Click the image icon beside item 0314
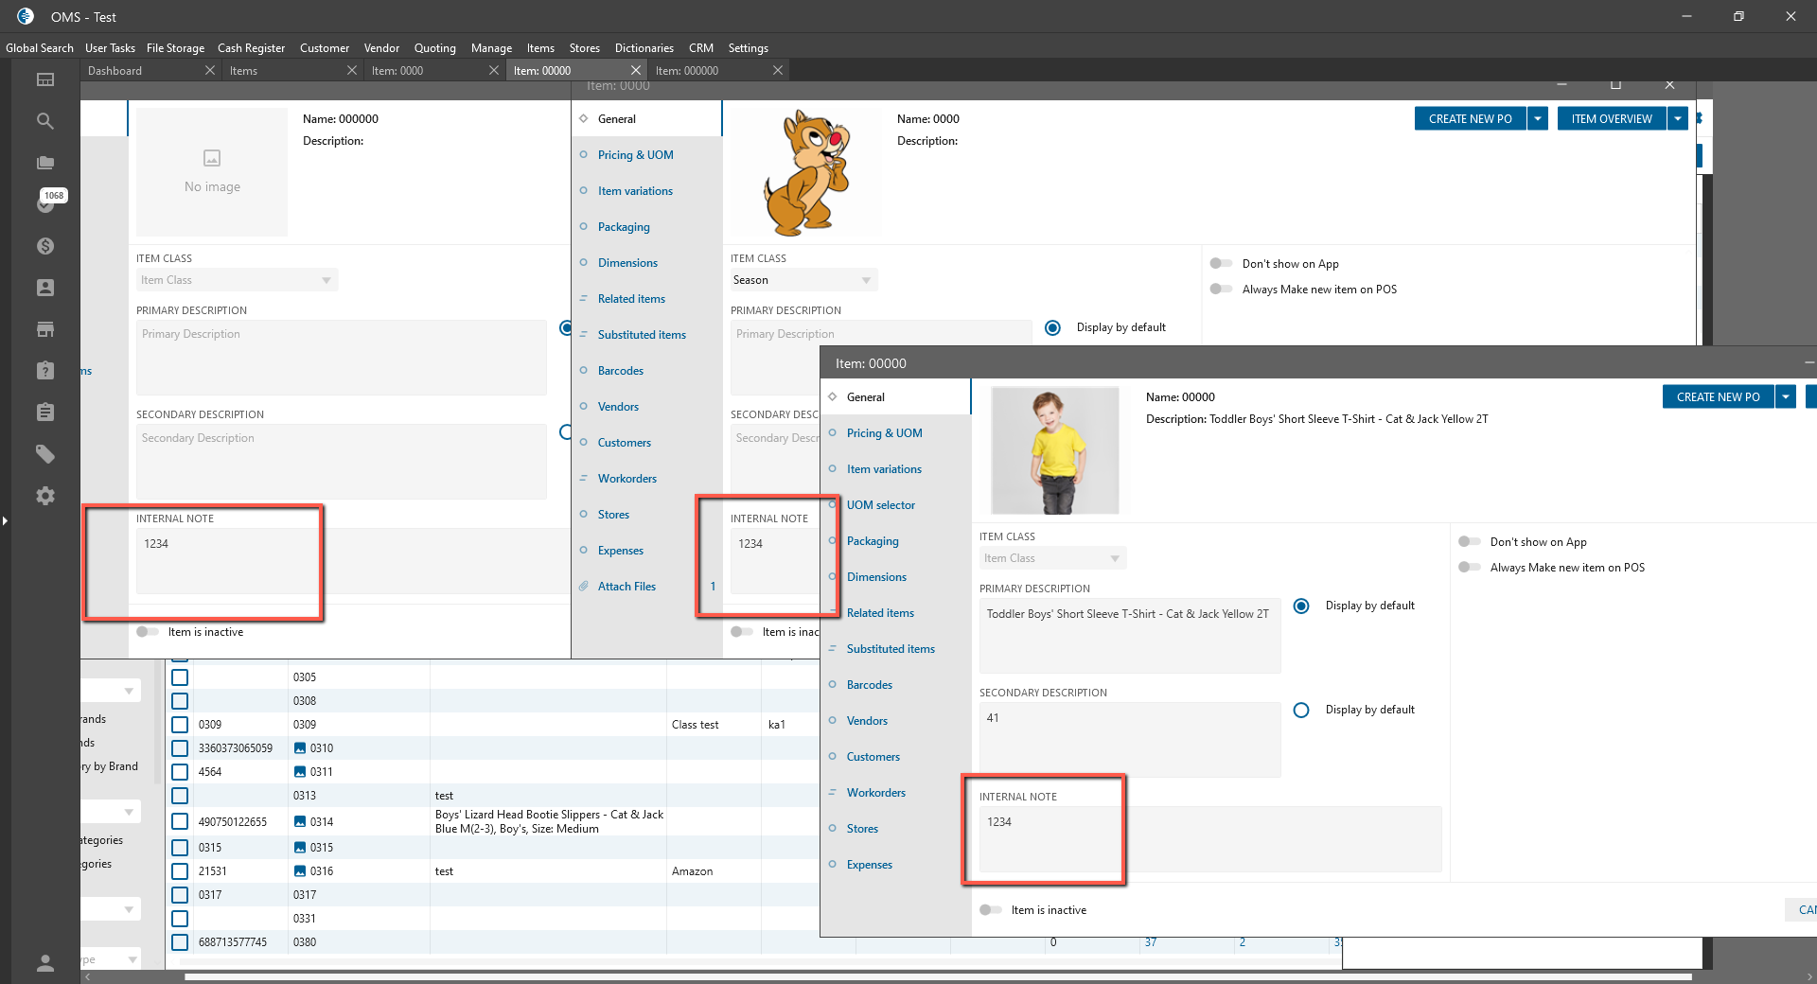1817x984 pixels. point(300,821)
